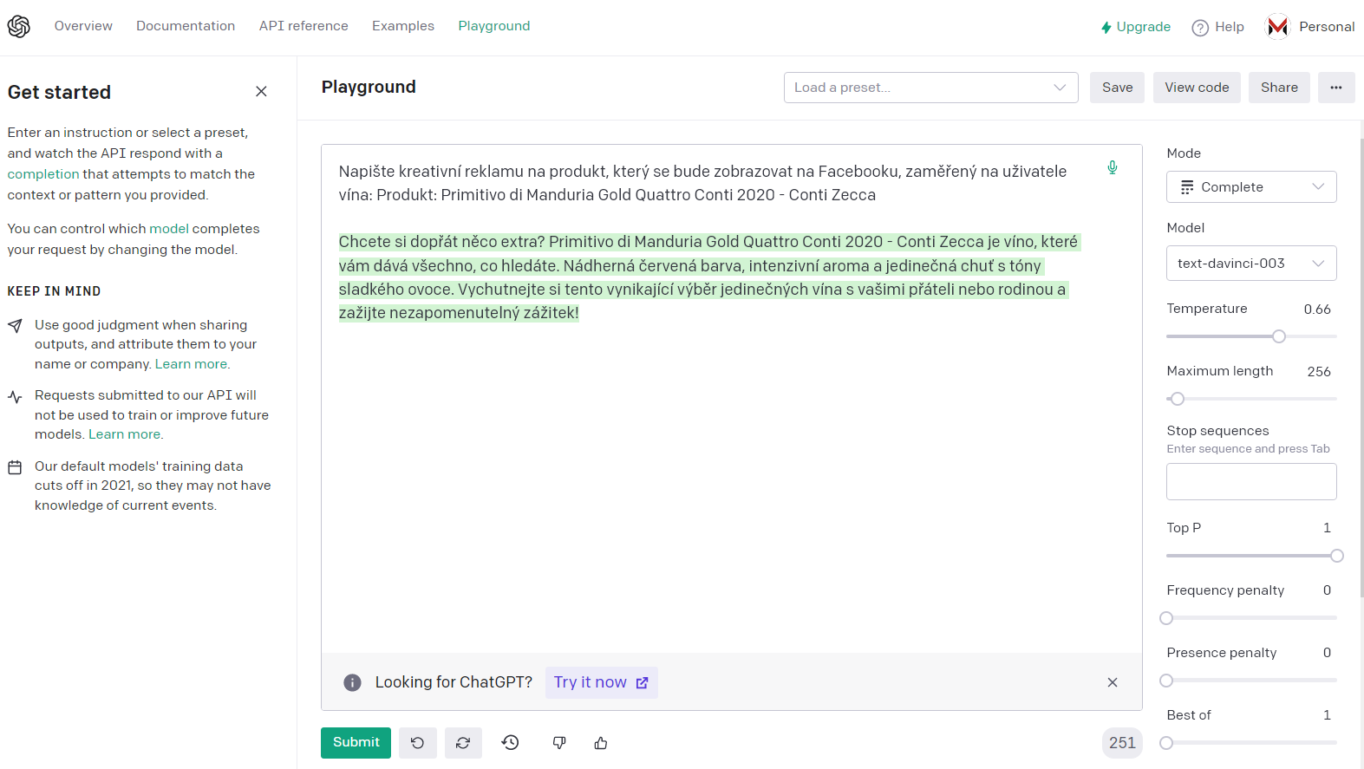Click the Try it now link
Image resolution: width=1364 pixels, height=769 pixels.
click(601, 682)
